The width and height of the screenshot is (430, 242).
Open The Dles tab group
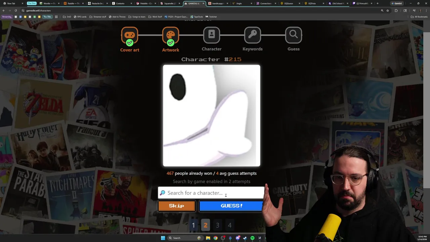click(32, 3)
